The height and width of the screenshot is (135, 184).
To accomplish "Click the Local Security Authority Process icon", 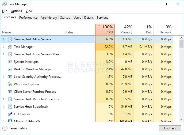I will coord(10,77).
